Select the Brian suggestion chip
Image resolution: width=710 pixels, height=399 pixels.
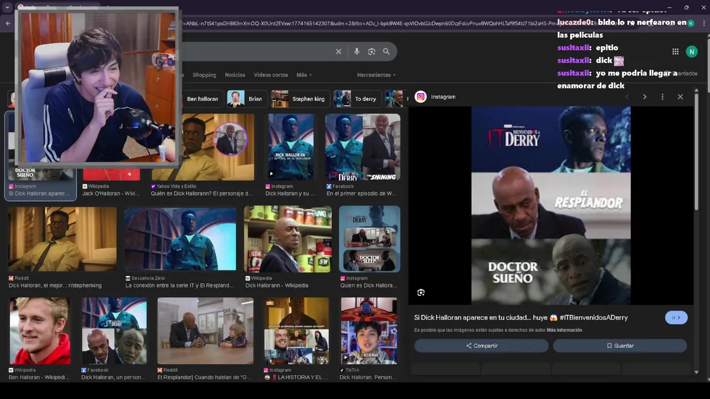point(247,99)
